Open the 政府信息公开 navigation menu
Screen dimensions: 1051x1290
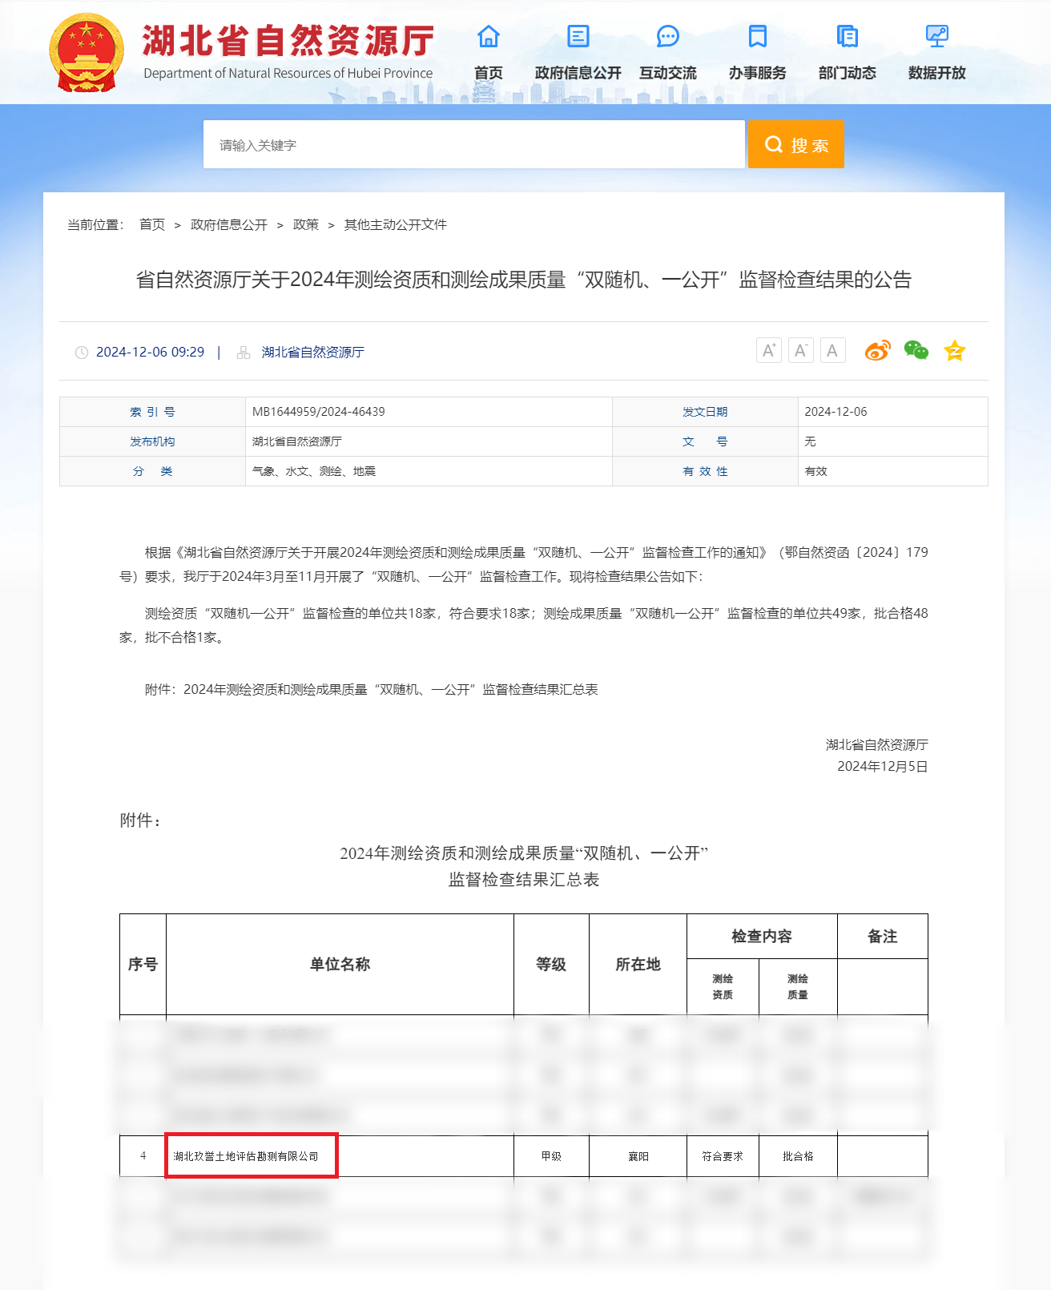click(578, 73)
